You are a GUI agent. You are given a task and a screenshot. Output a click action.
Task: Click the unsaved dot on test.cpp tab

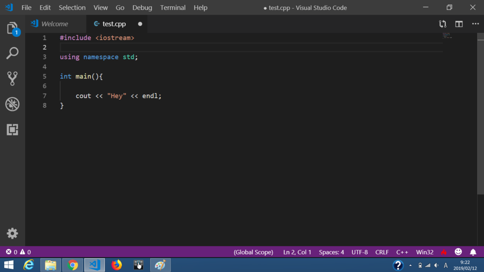[x=140, y=24]
